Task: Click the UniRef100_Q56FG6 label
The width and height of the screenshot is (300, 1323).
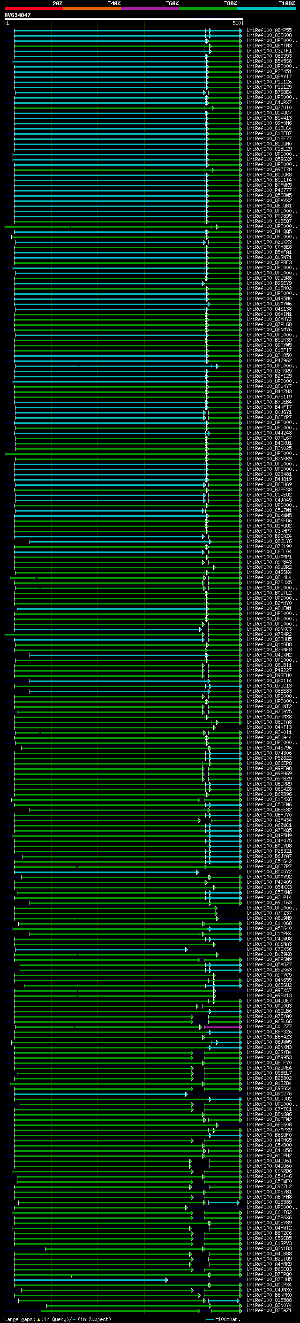Action: pos(269,520)
